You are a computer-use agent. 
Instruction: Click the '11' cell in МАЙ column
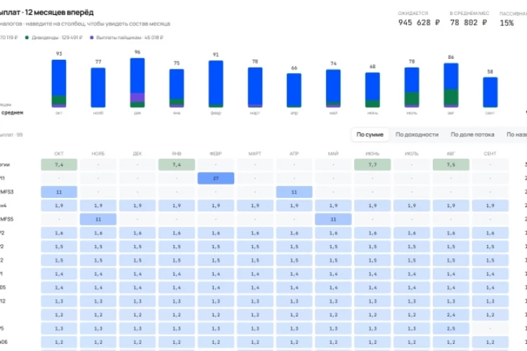[333, 219]
